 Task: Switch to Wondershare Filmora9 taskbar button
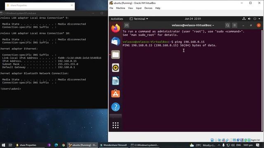(x=113, y=145)
